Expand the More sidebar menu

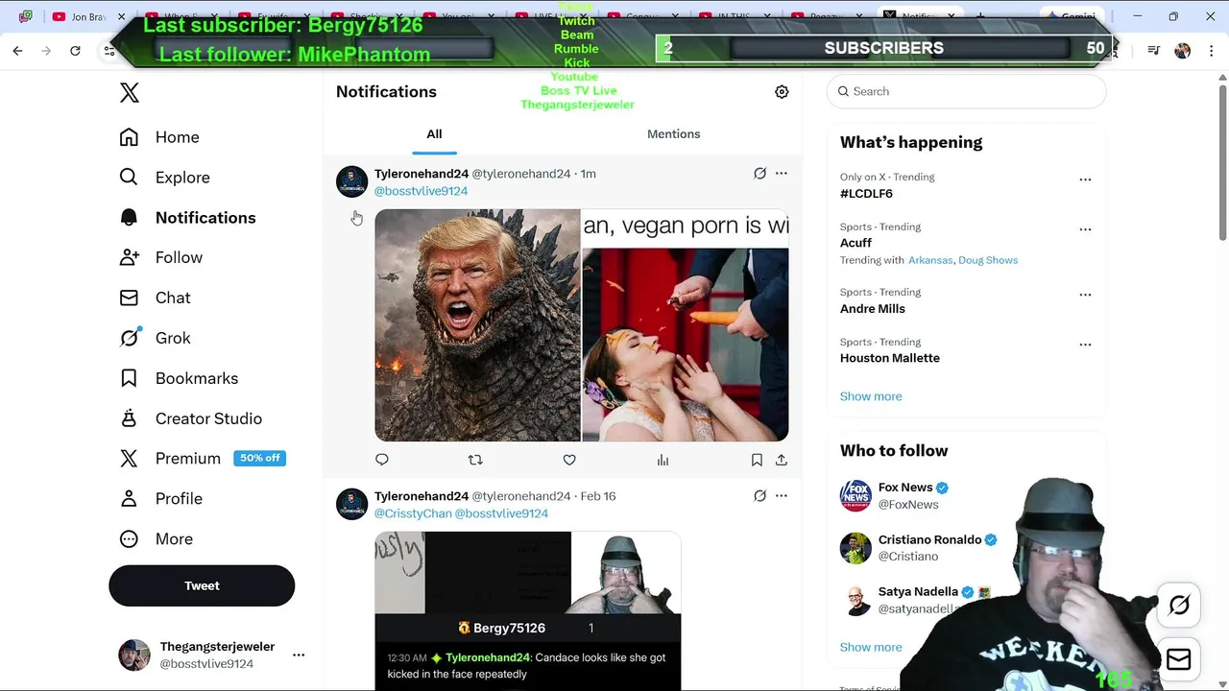pos(156,539)
